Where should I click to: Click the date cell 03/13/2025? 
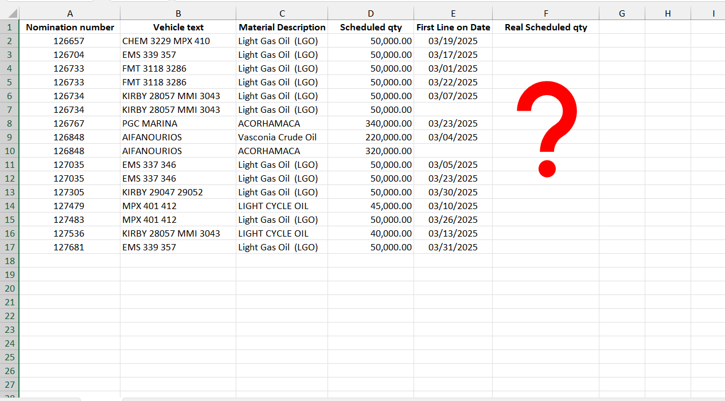pos(453,233)
